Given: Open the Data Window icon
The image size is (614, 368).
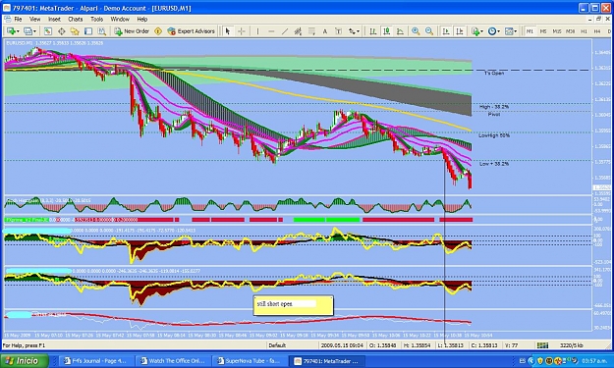Looking at the screenshot, I should [x=62, y=31].
